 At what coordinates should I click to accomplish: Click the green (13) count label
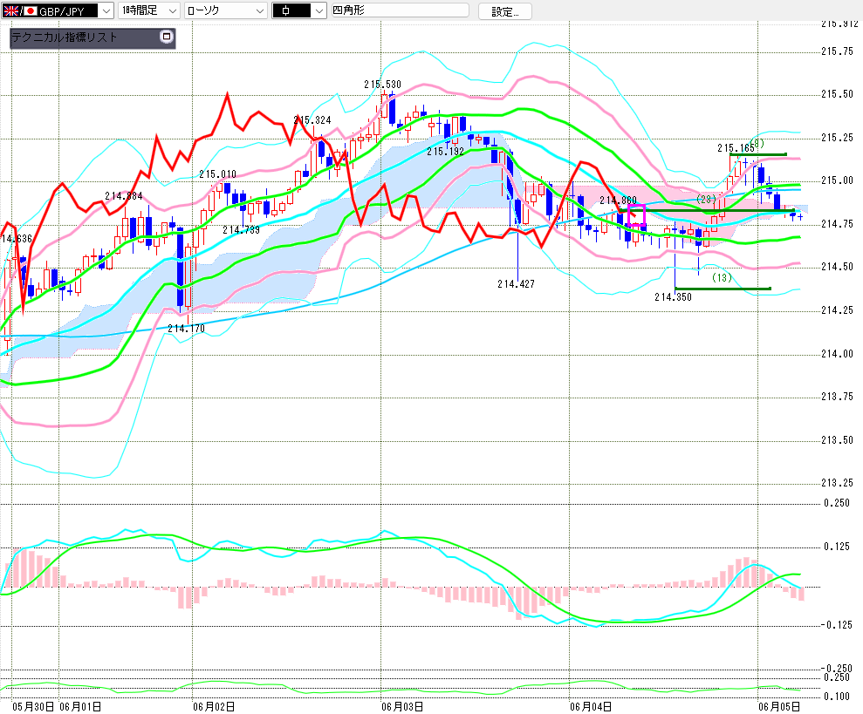point(722,277)
